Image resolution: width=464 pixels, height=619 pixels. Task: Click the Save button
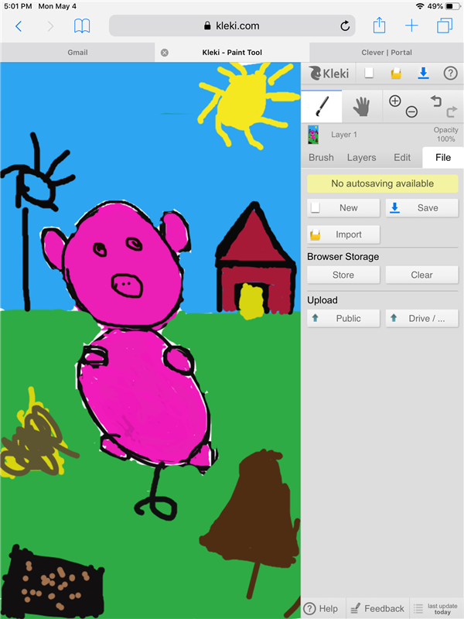(421, 208)
